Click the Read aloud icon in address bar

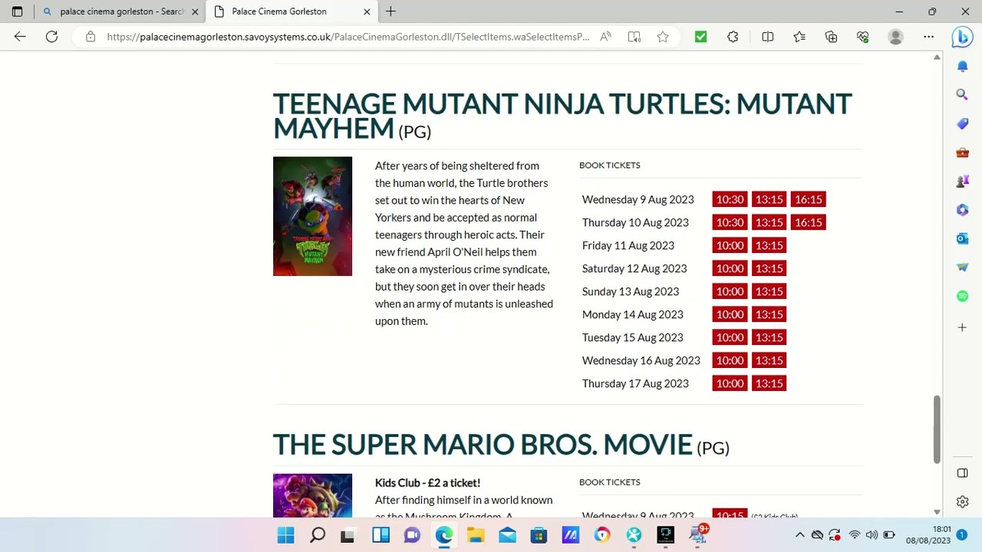[x=606, y=37]
